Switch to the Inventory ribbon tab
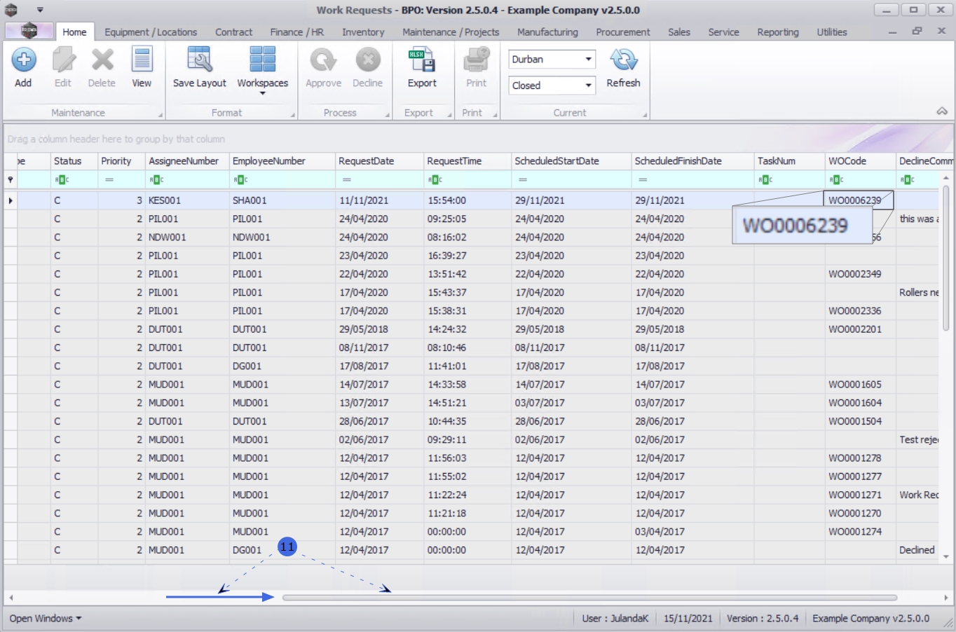 (x=363, y=32)
